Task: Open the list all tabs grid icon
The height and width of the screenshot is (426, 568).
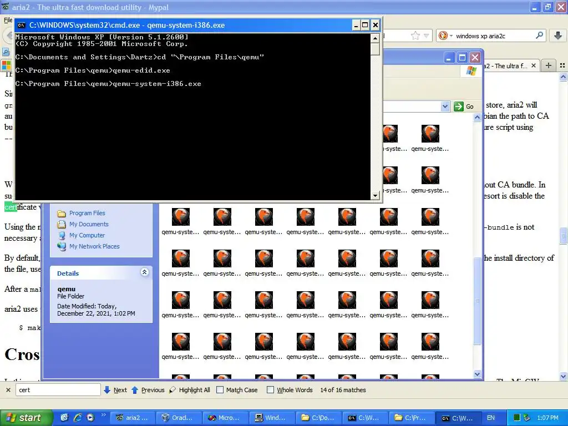Action: pos(562,65)
